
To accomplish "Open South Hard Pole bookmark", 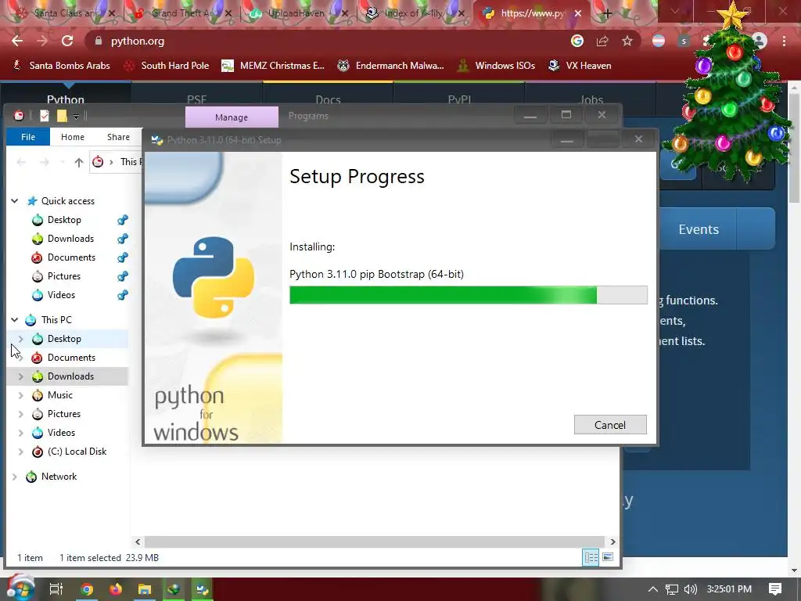I will tap(167, 66).
